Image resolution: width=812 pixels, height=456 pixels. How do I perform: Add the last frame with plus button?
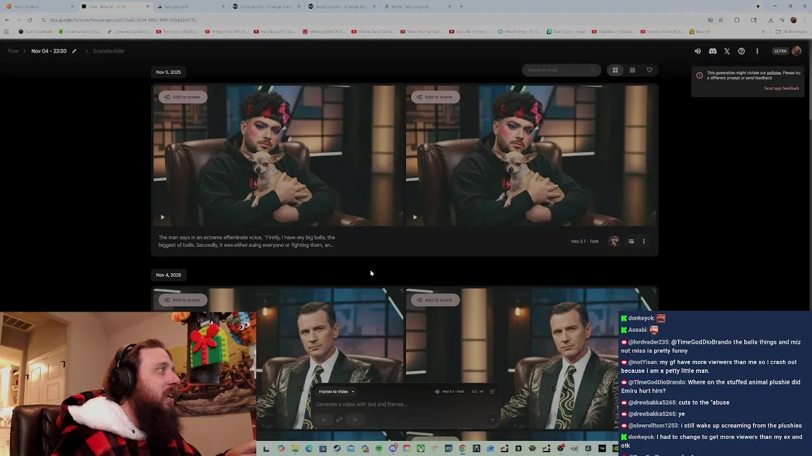(355, 419)
